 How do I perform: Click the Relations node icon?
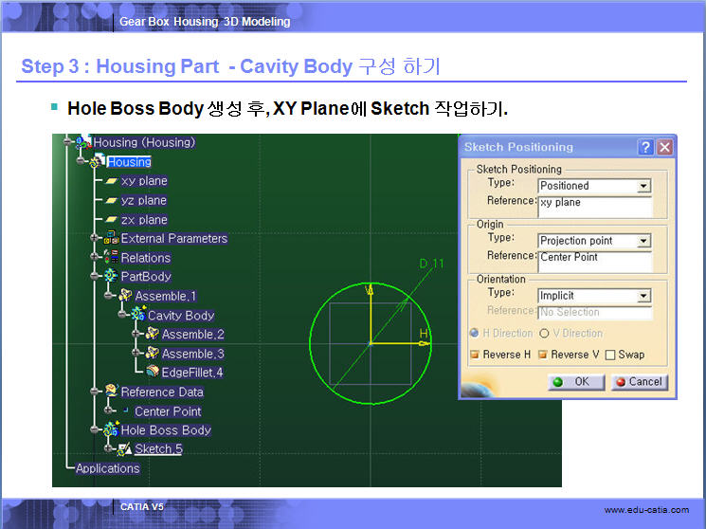click(111, 258)
